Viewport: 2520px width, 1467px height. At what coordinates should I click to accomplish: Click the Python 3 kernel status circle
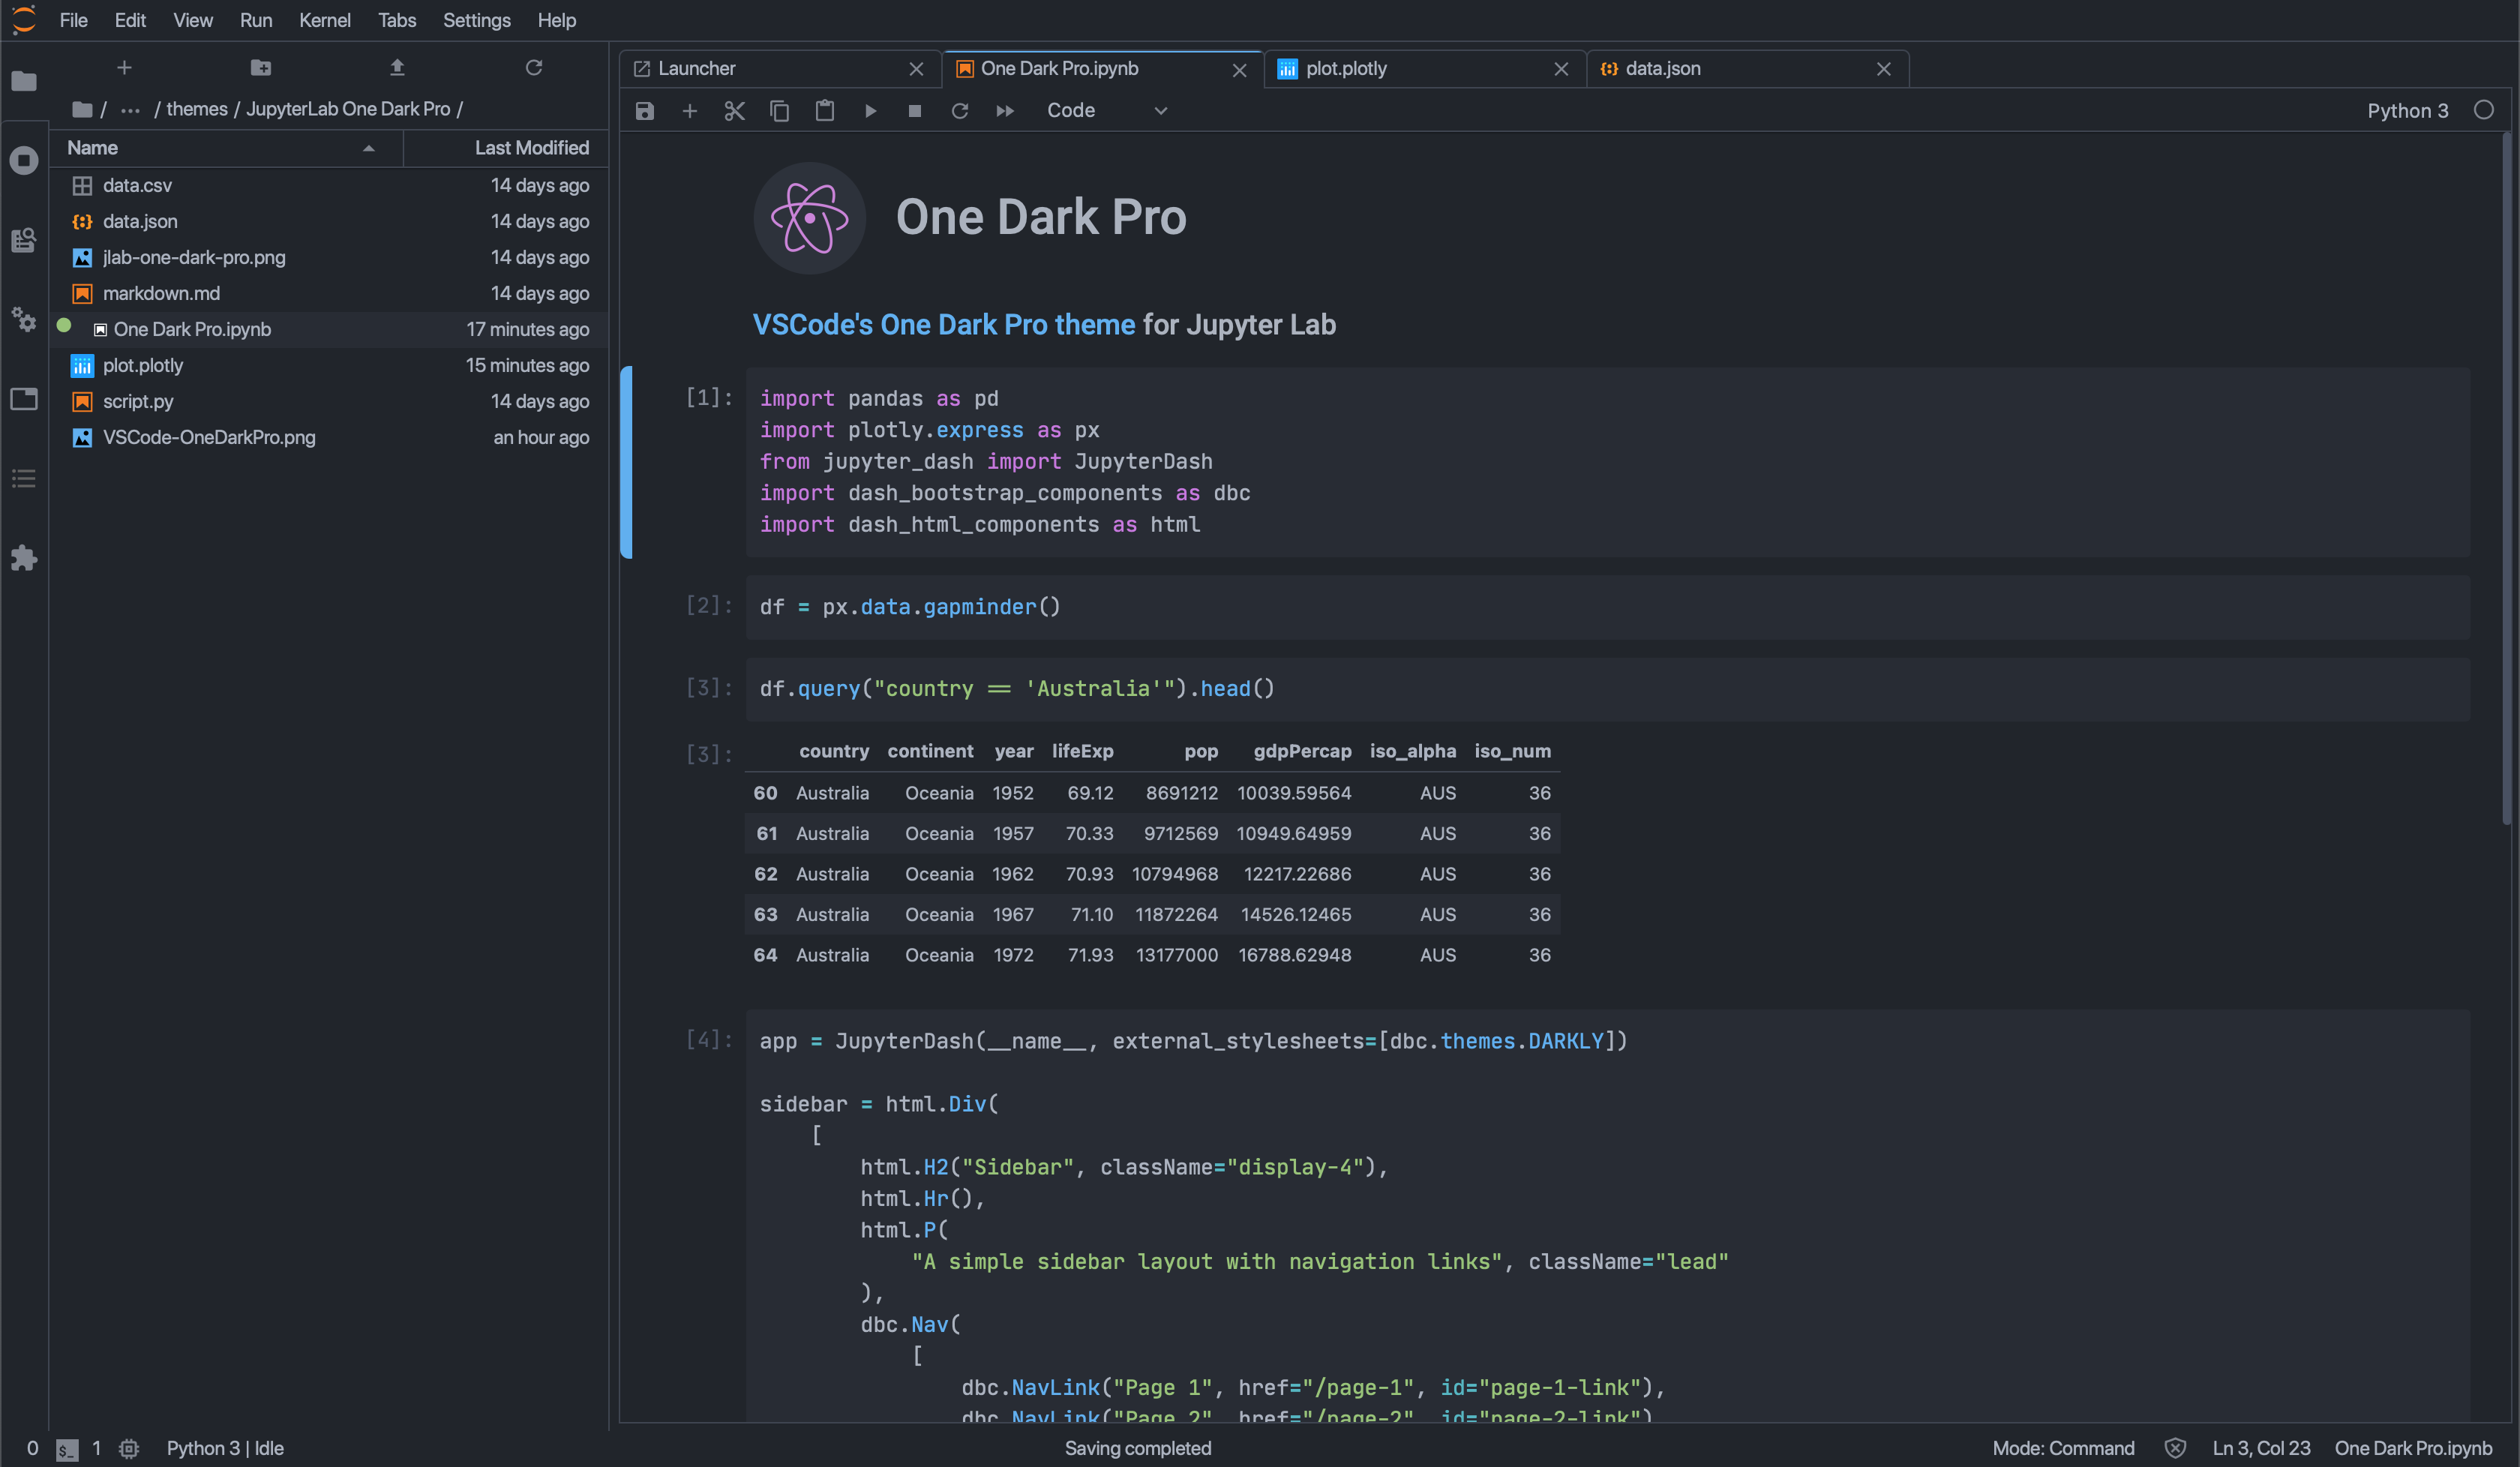[x=2484, y=111]
